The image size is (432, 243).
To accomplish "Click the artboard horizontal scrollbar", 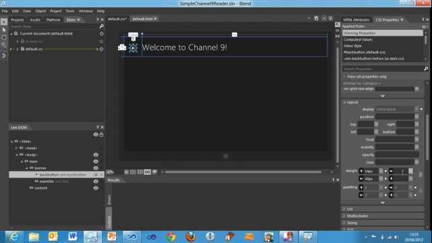I will (x=243, y=172).
